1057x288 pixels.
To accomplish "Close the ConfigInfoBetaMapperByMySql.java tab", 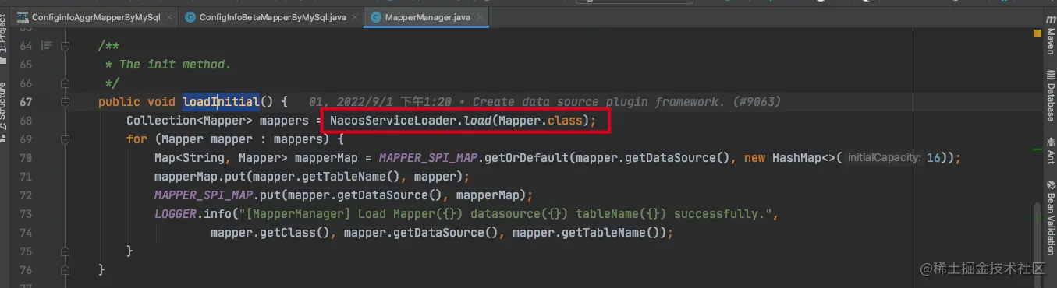I will [x=355, y=17].
